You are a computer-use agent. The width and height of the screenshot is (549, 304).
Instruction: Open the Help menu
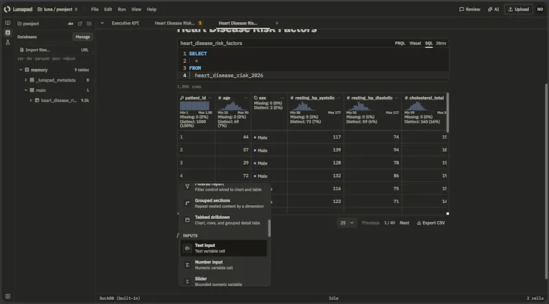pos(152,10)
